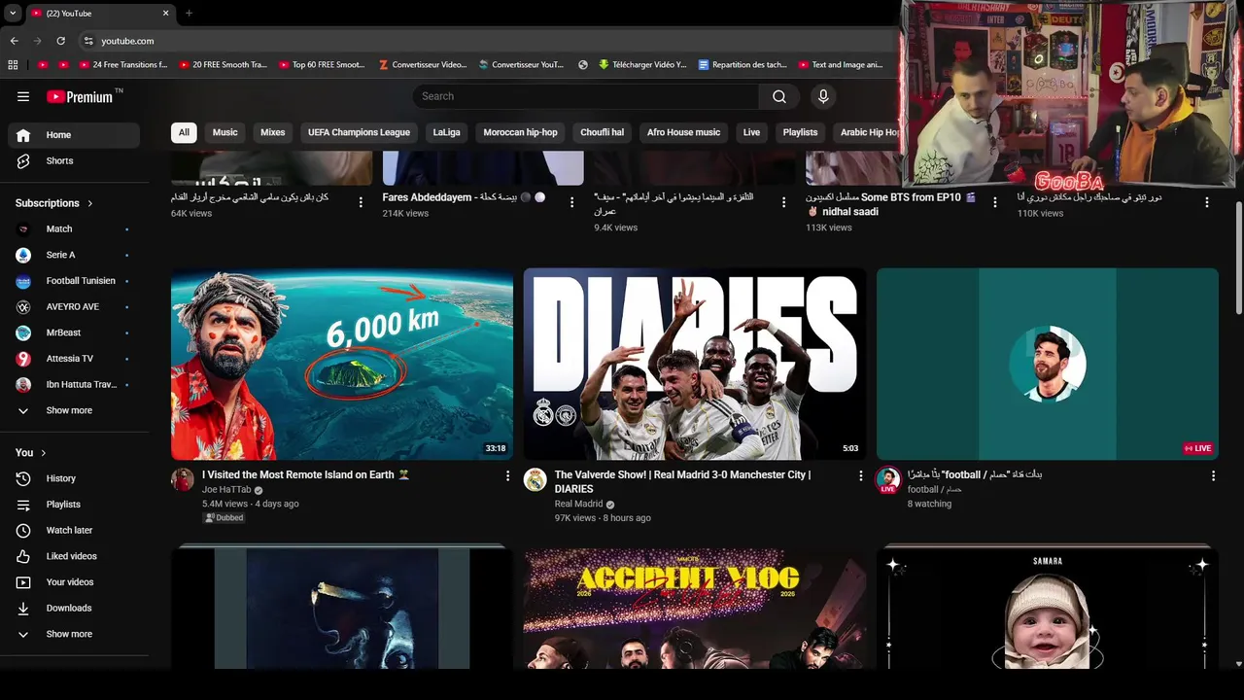Open options for Fares Abdeddayem video

[x=572, y=202]
